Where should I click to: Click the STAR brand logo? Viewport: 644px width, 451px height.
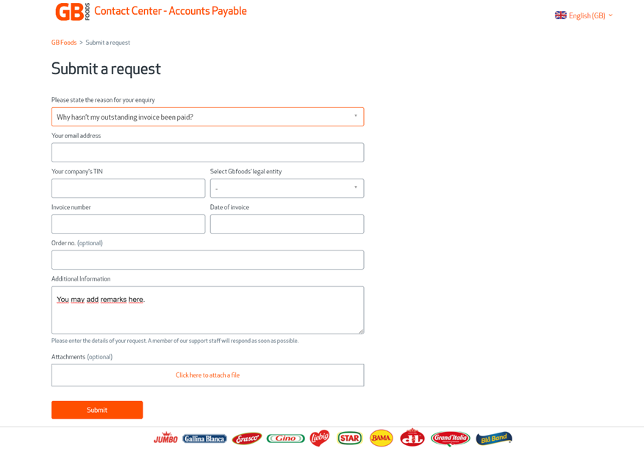[x=349, y=439]
